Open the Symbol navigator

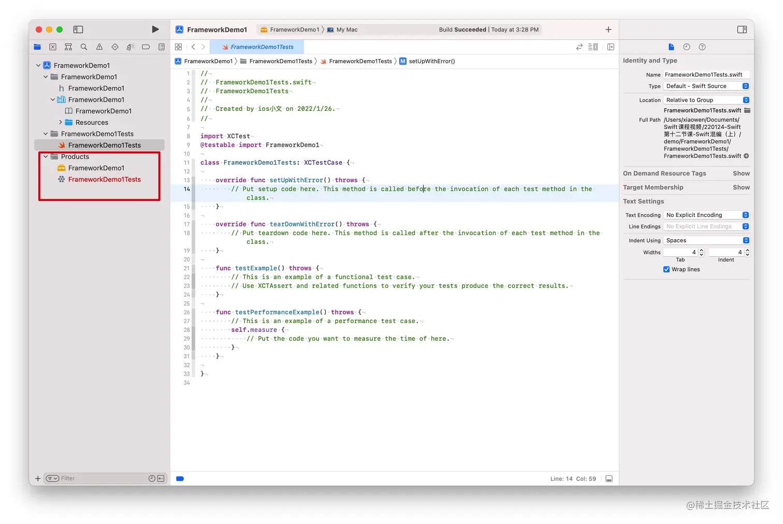point(68,47)
